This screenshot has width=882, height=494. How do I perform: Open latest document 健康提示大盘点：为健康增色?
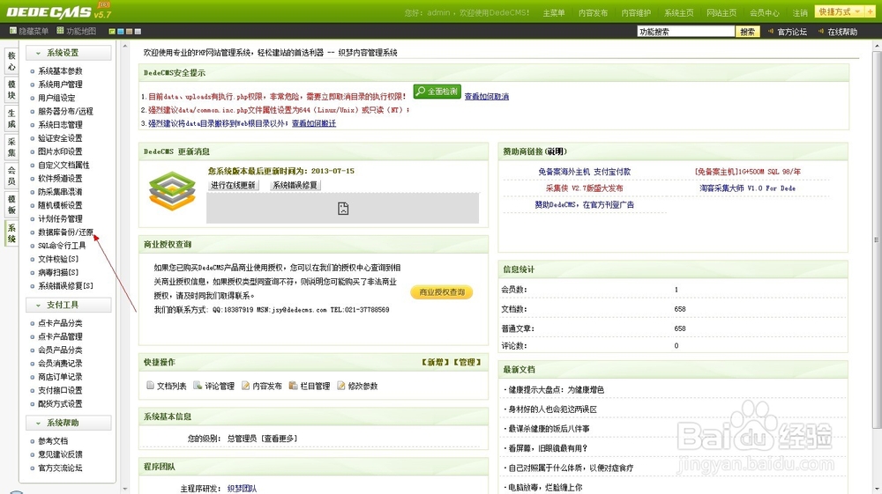(x=556, y=389)
